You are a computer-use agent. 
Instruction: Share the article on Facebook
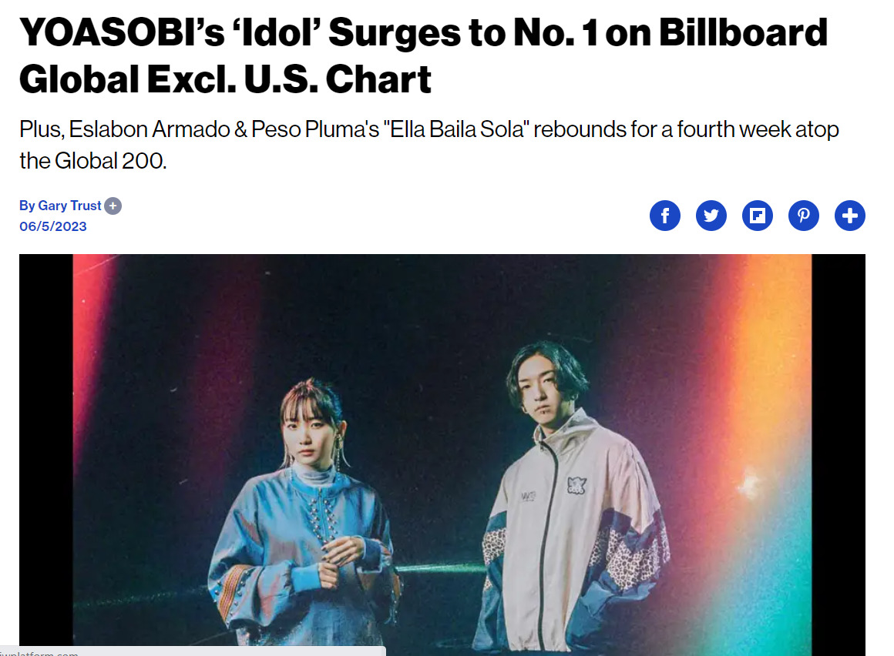pyautogui.click(x=665, y=216)
